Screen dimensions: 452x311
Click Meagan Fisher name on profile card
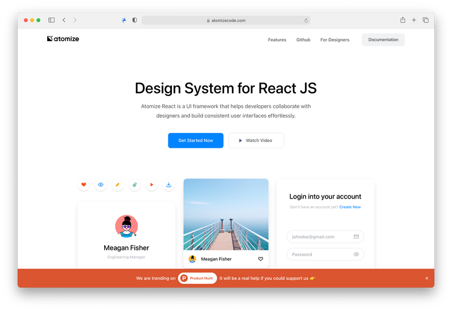(x=127, y=248)
